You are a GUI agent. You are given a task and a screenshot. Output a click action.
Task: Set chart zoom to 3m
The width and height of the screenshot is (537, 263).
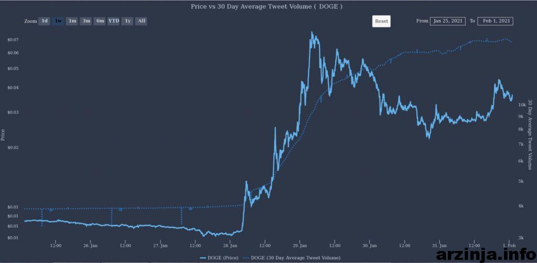[86, 21]
